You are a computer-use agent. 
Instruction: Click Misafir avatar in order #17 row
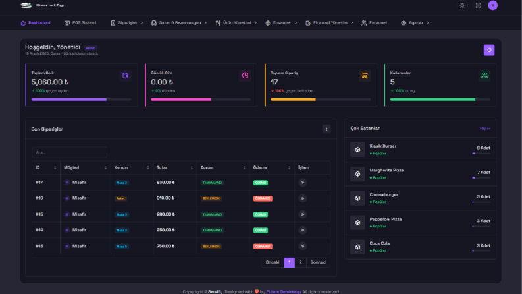67,183
